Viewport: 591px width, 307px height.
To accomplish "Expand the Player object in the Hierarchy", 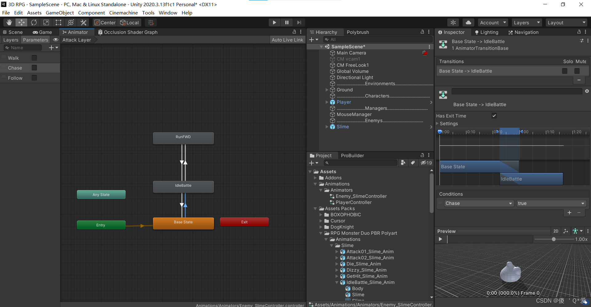I will 327,102.
